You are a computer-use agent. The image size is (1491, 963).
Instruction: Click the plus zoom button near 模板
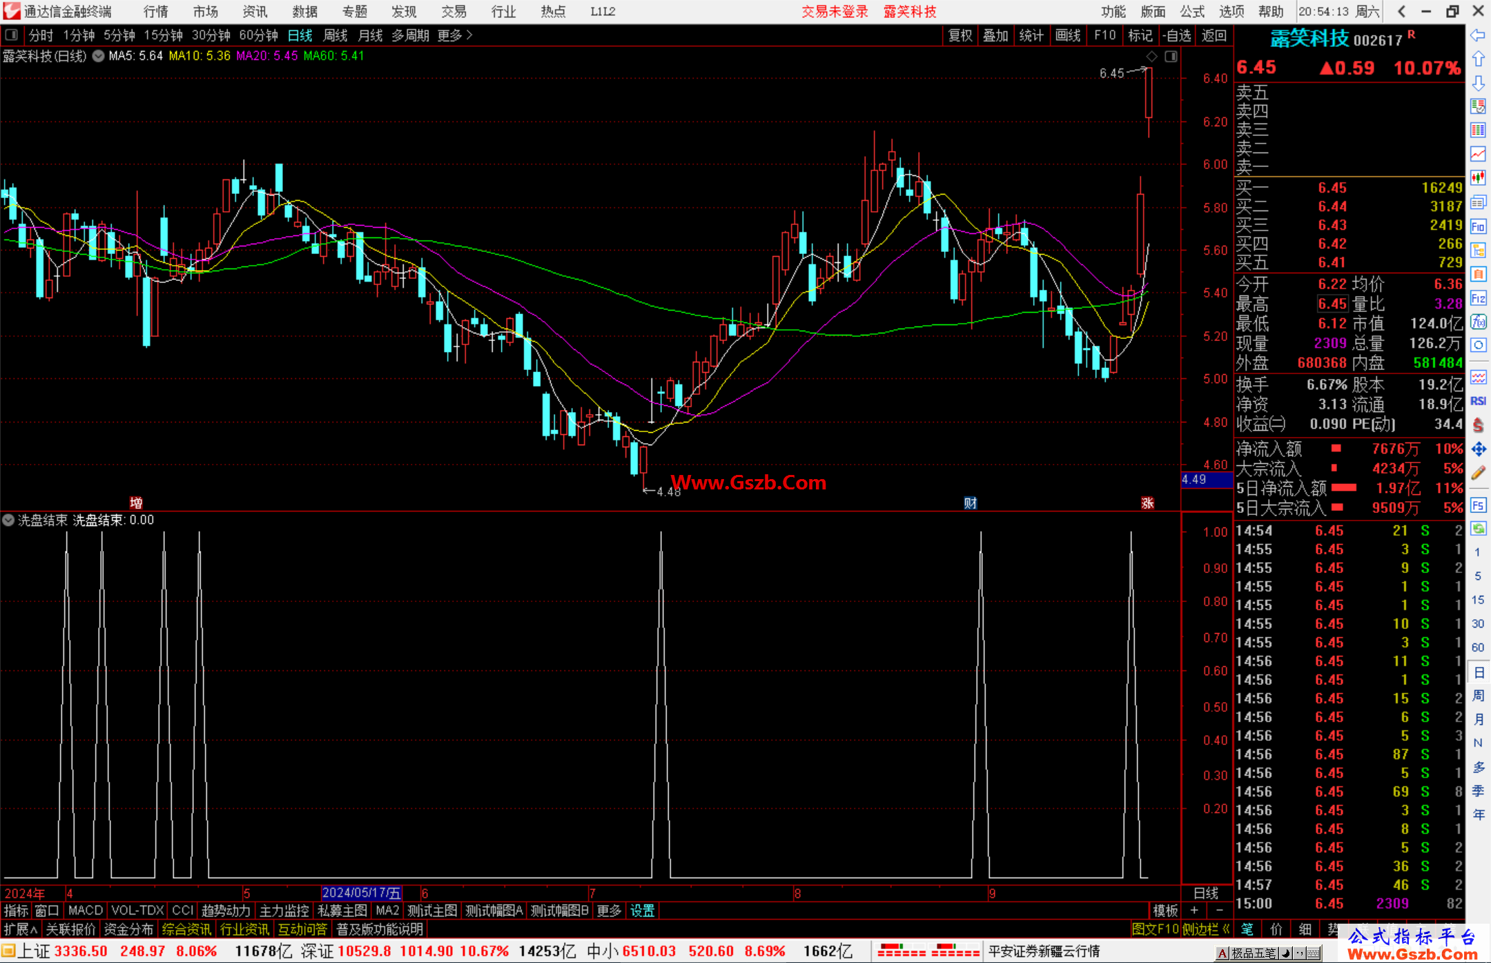coord(1194,911)
